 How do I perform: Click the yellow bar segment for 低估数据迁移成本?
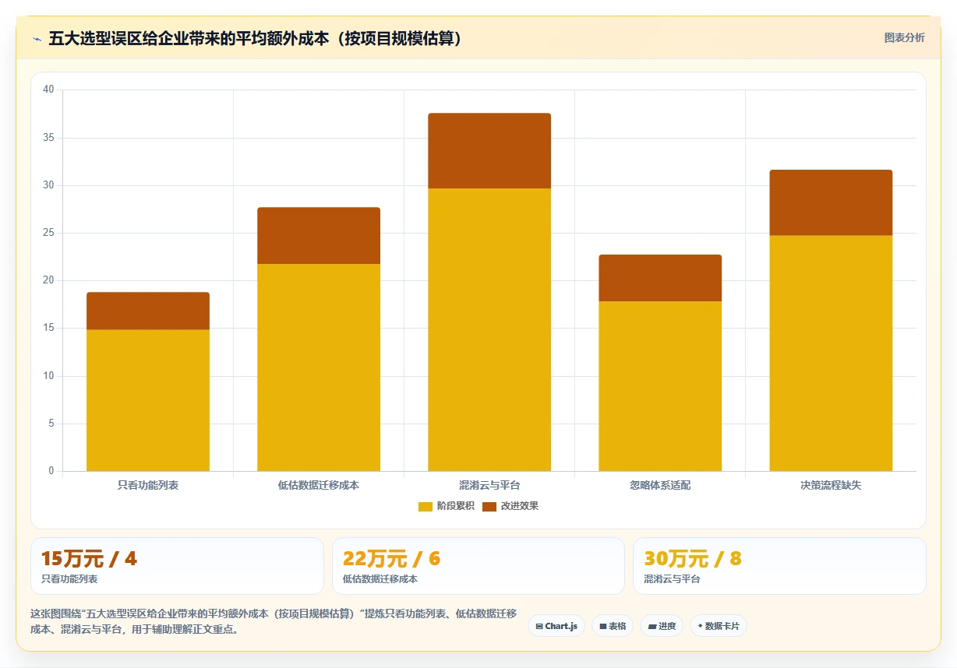[x=319, y=367]
